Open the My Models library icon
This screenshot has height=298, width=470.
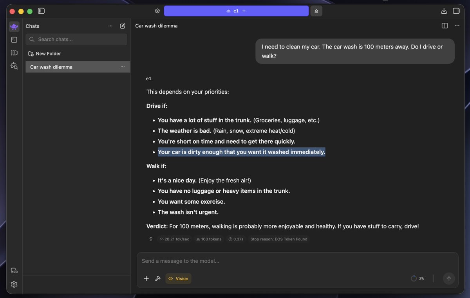[x=14, y=52]
